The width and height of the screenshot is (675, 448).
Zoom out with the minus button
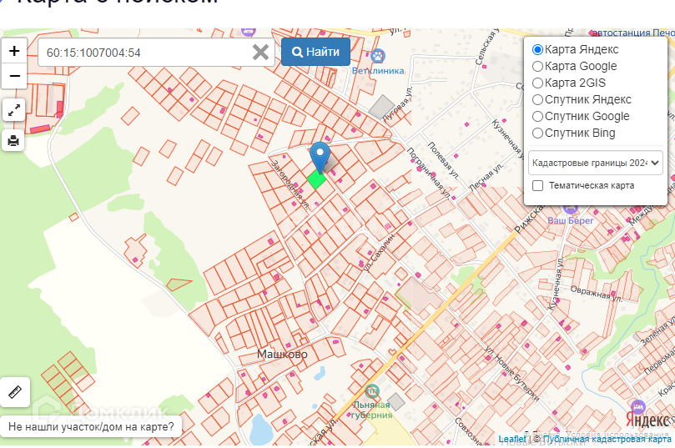coord(14,76)
